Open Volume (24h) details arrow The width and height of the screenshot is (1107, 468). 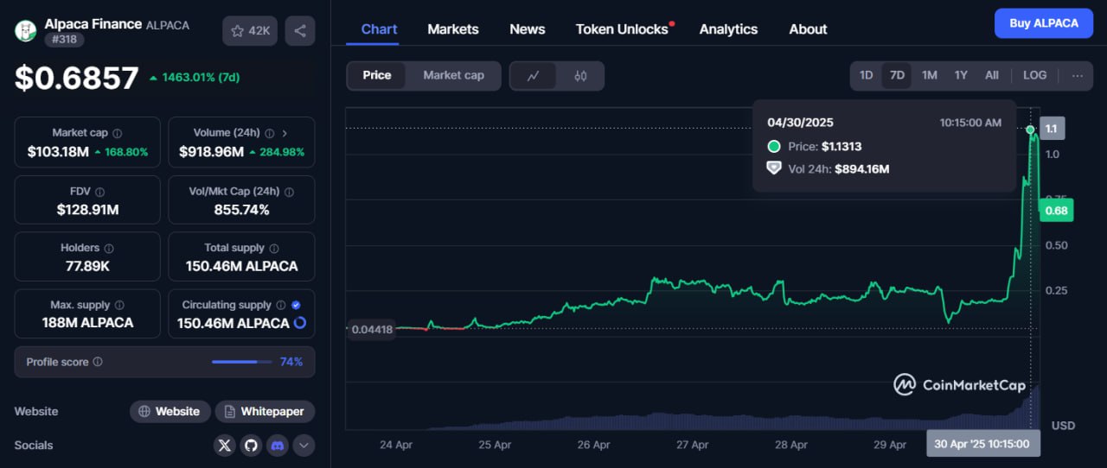click(x=285, y=133)
